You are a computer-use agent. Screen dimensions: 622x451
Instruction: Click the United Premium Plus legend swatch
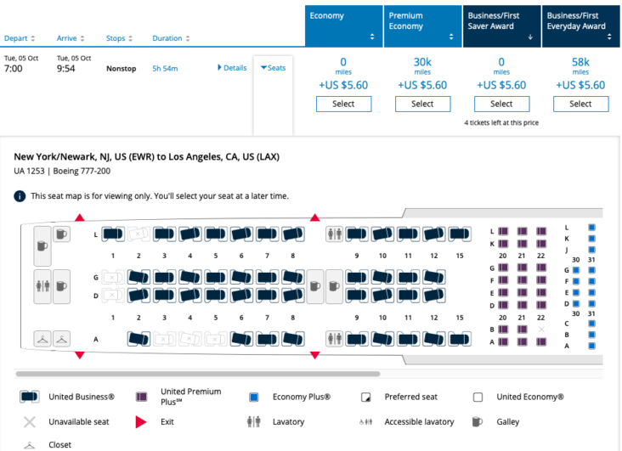141,397
